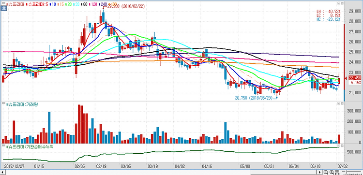This screenshot has height=175, width=363.
Task: Click the LC : 8.19% readout
Action: click(x=328, y=15)
